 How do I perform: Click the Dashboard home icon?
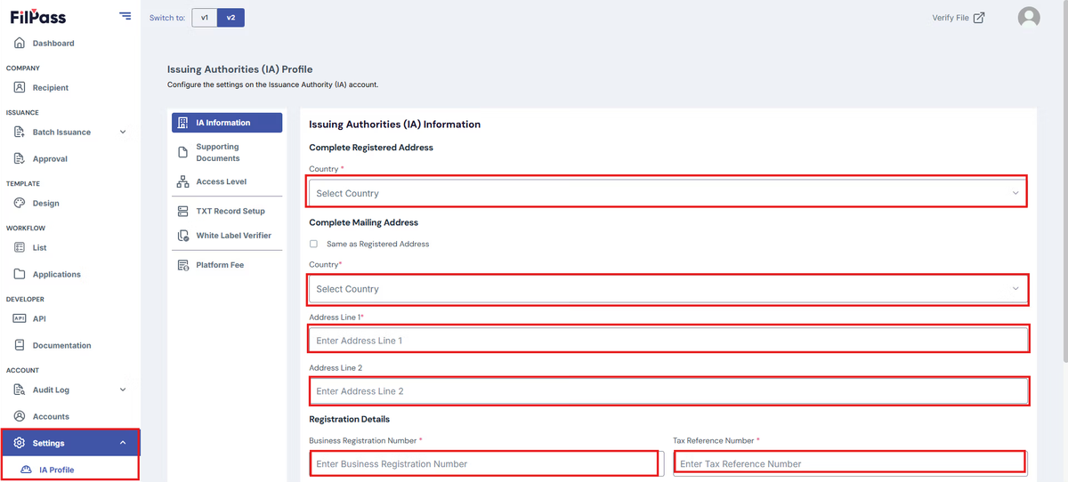point(20,43)
